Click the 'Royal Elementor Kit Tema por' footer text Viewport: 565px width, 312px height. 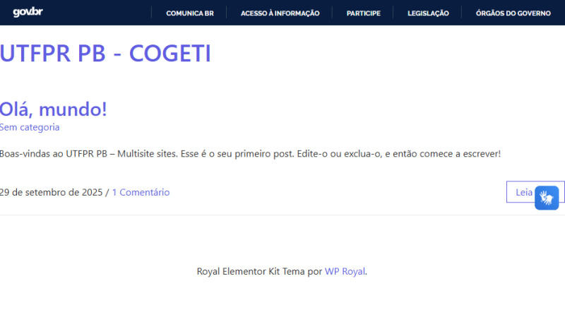[258, 271]
